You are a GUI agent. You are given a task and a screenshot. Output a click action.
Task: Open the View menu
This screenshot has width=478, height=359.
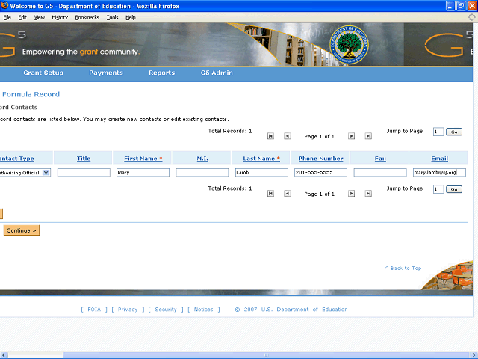(40, 17)
